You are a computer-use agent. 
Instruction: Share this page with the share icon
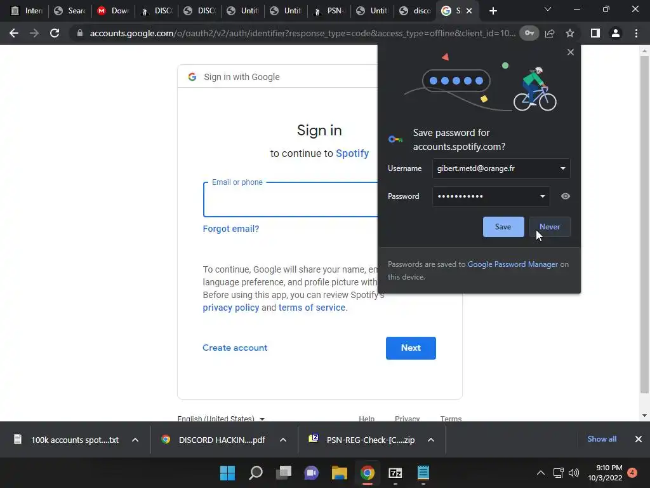click(x=550, y=33)
